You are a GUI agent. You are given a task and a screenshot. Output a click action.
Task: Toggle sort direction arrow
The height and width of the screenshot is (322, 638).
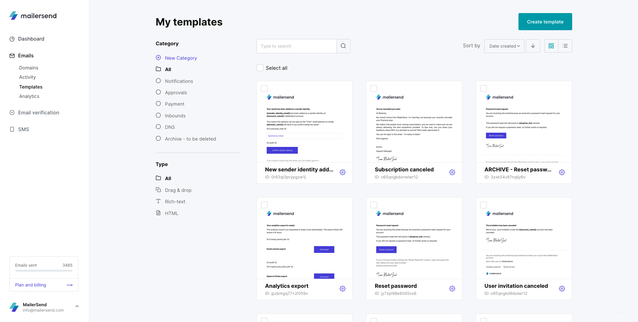(x=533, y=46)
